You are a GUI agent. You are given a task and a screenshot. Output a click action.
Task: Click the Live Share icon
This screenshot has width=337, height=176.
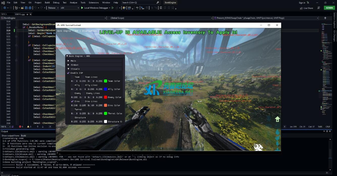point(301,8)
